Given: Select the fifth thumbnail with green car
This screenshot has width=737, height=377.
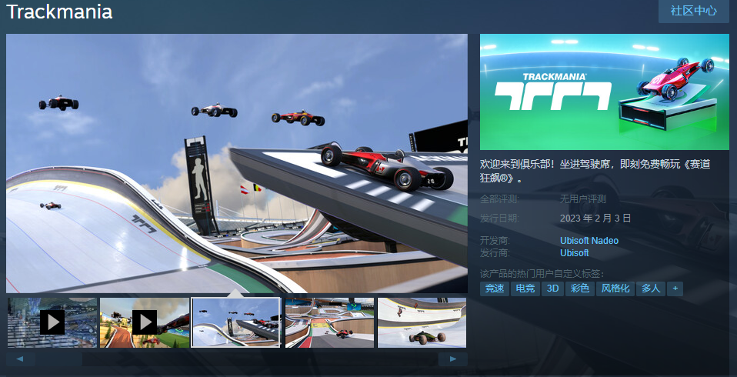Looking at the screenshot, I should tap(422, 322).
